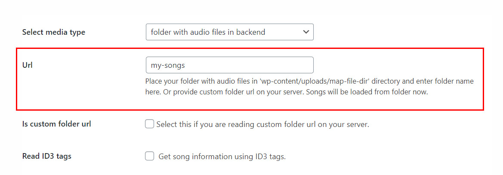This screenshot has height=175, width=503.
Task: Open the Select media type dropdown
Action: [229, 32]
